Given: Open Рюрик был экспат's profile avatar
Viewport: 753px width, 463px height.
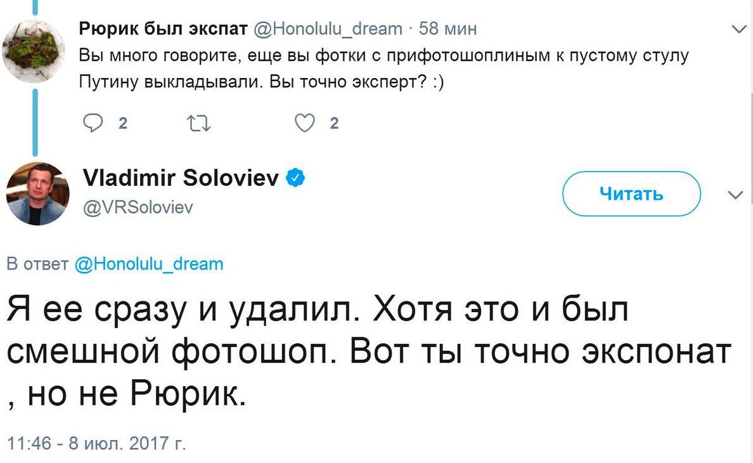Looking at the screenshot, I should pyautogui.click(x=34, y=51).
